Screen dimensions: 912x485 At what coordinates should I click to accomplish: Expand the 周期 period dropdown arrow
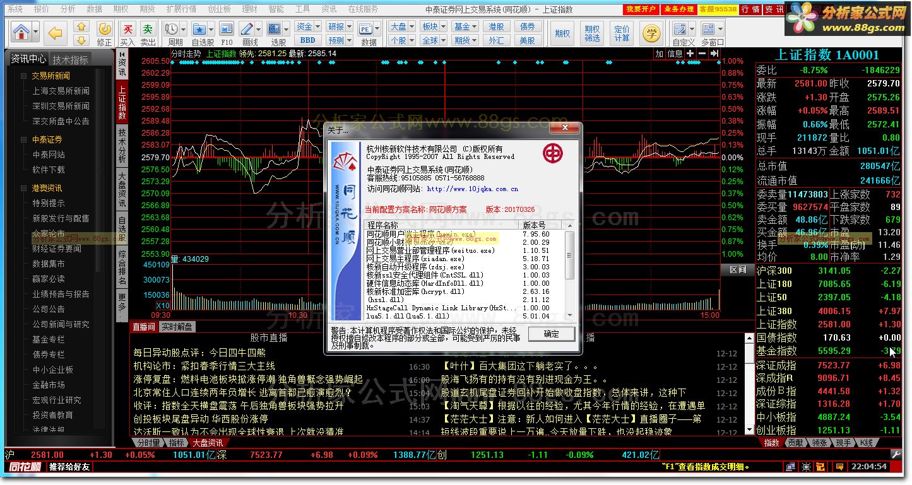pos(182,29)
